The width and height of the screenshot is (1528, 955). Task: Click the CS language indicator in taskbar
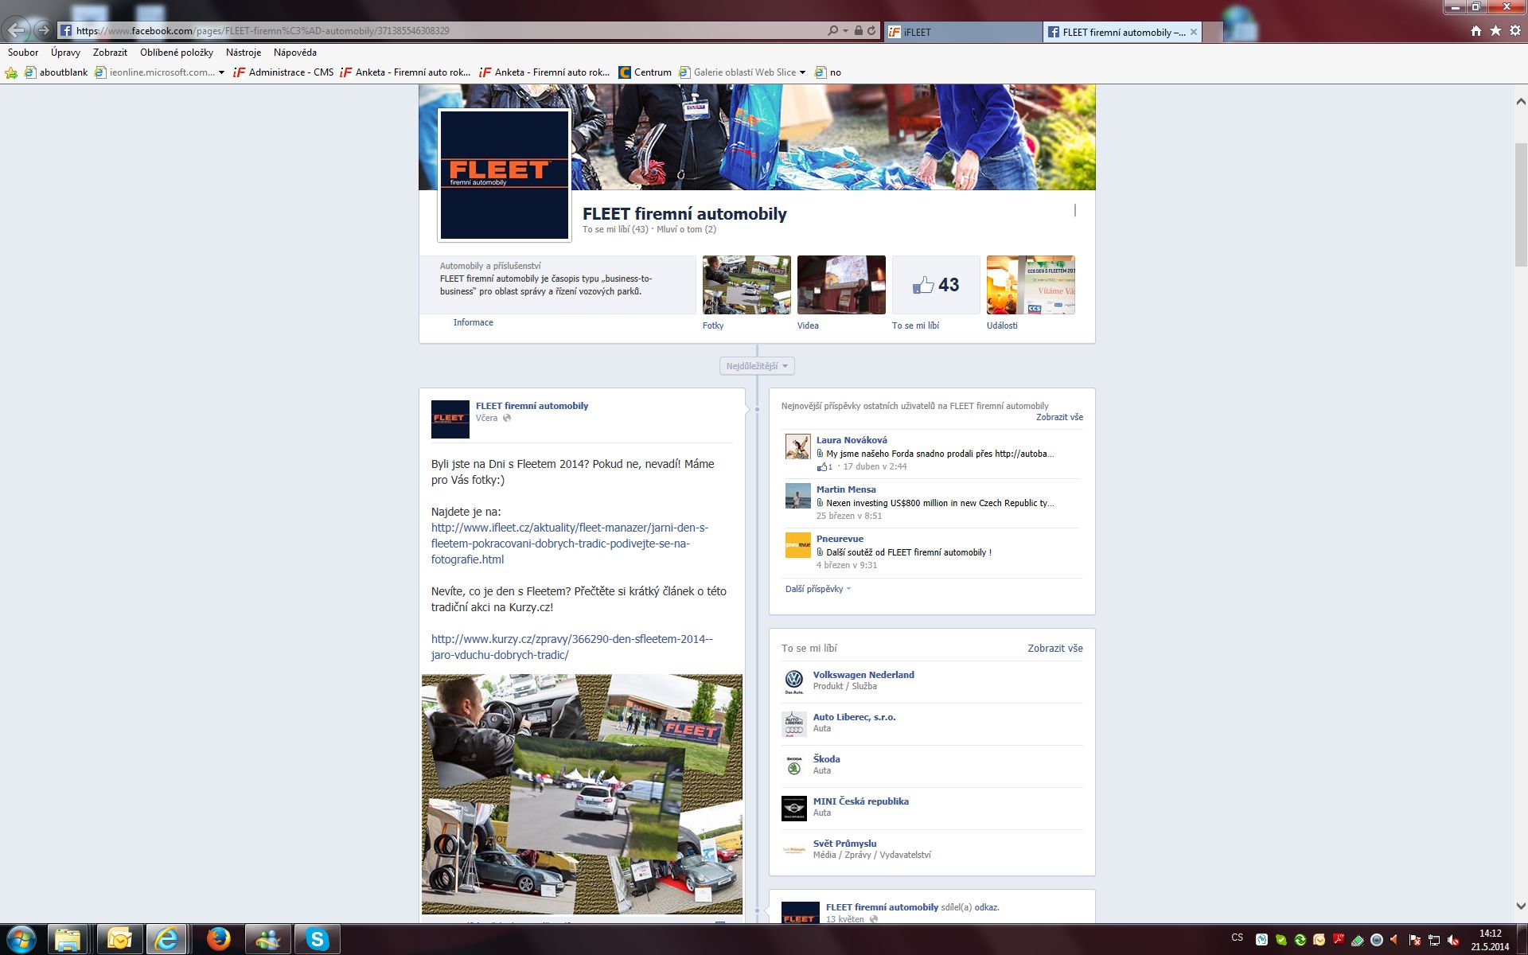[x=1237, y=937]
